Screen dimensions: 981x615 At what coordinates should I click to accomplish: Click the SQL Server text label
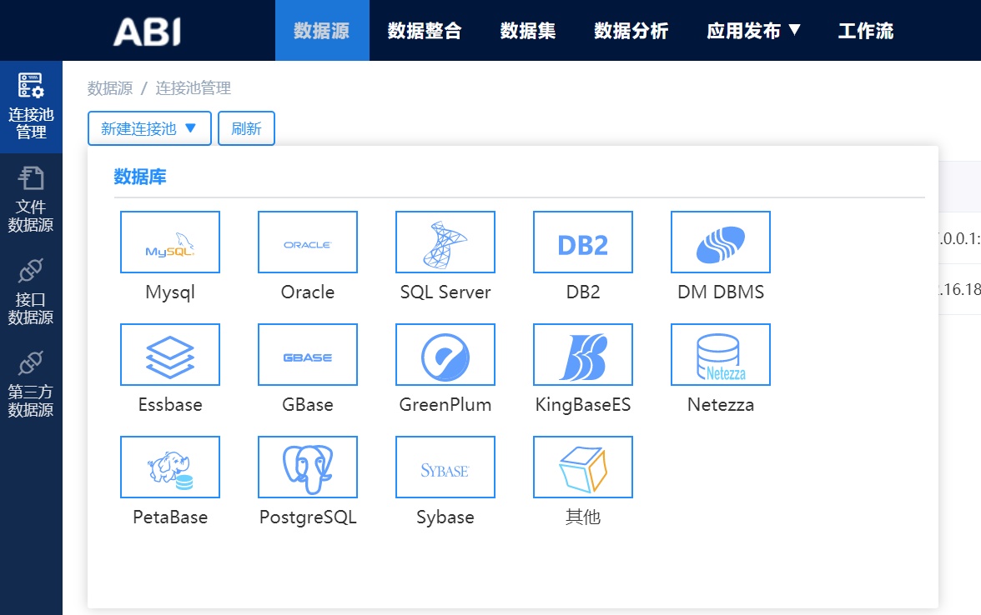[445, 292]
